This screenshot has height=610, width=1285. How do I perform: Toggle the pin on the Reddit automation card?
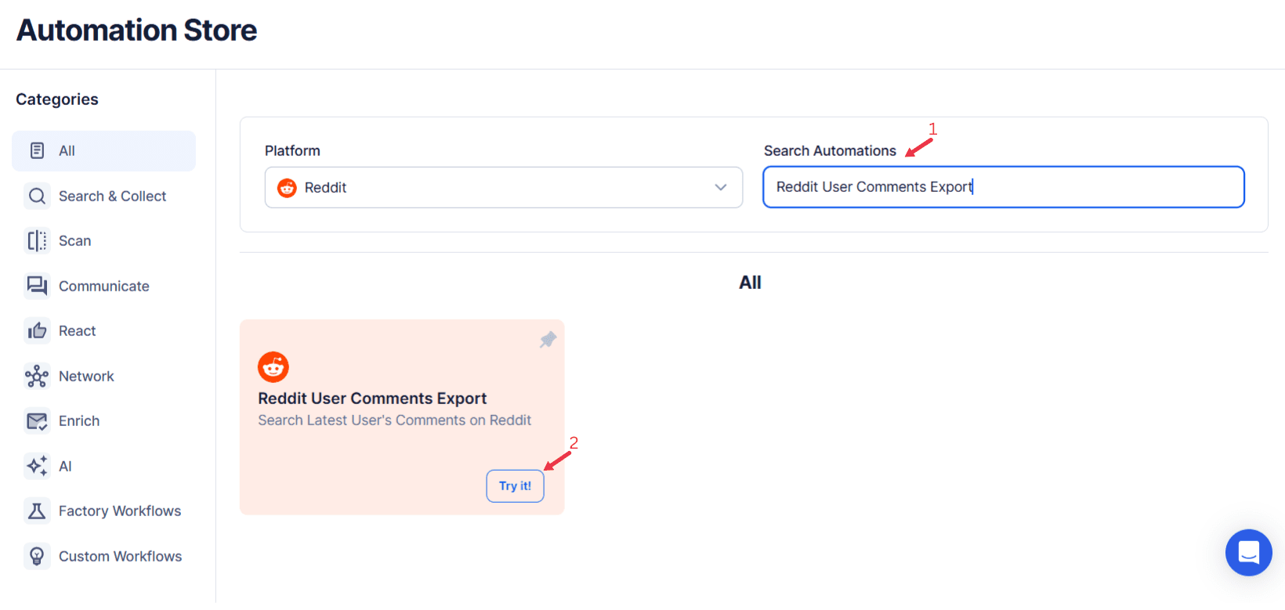coord(548,339)
